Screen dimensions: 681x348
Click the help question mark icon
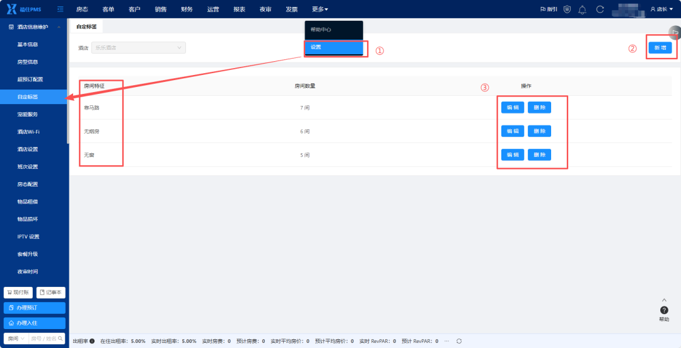tap(664, 310)
